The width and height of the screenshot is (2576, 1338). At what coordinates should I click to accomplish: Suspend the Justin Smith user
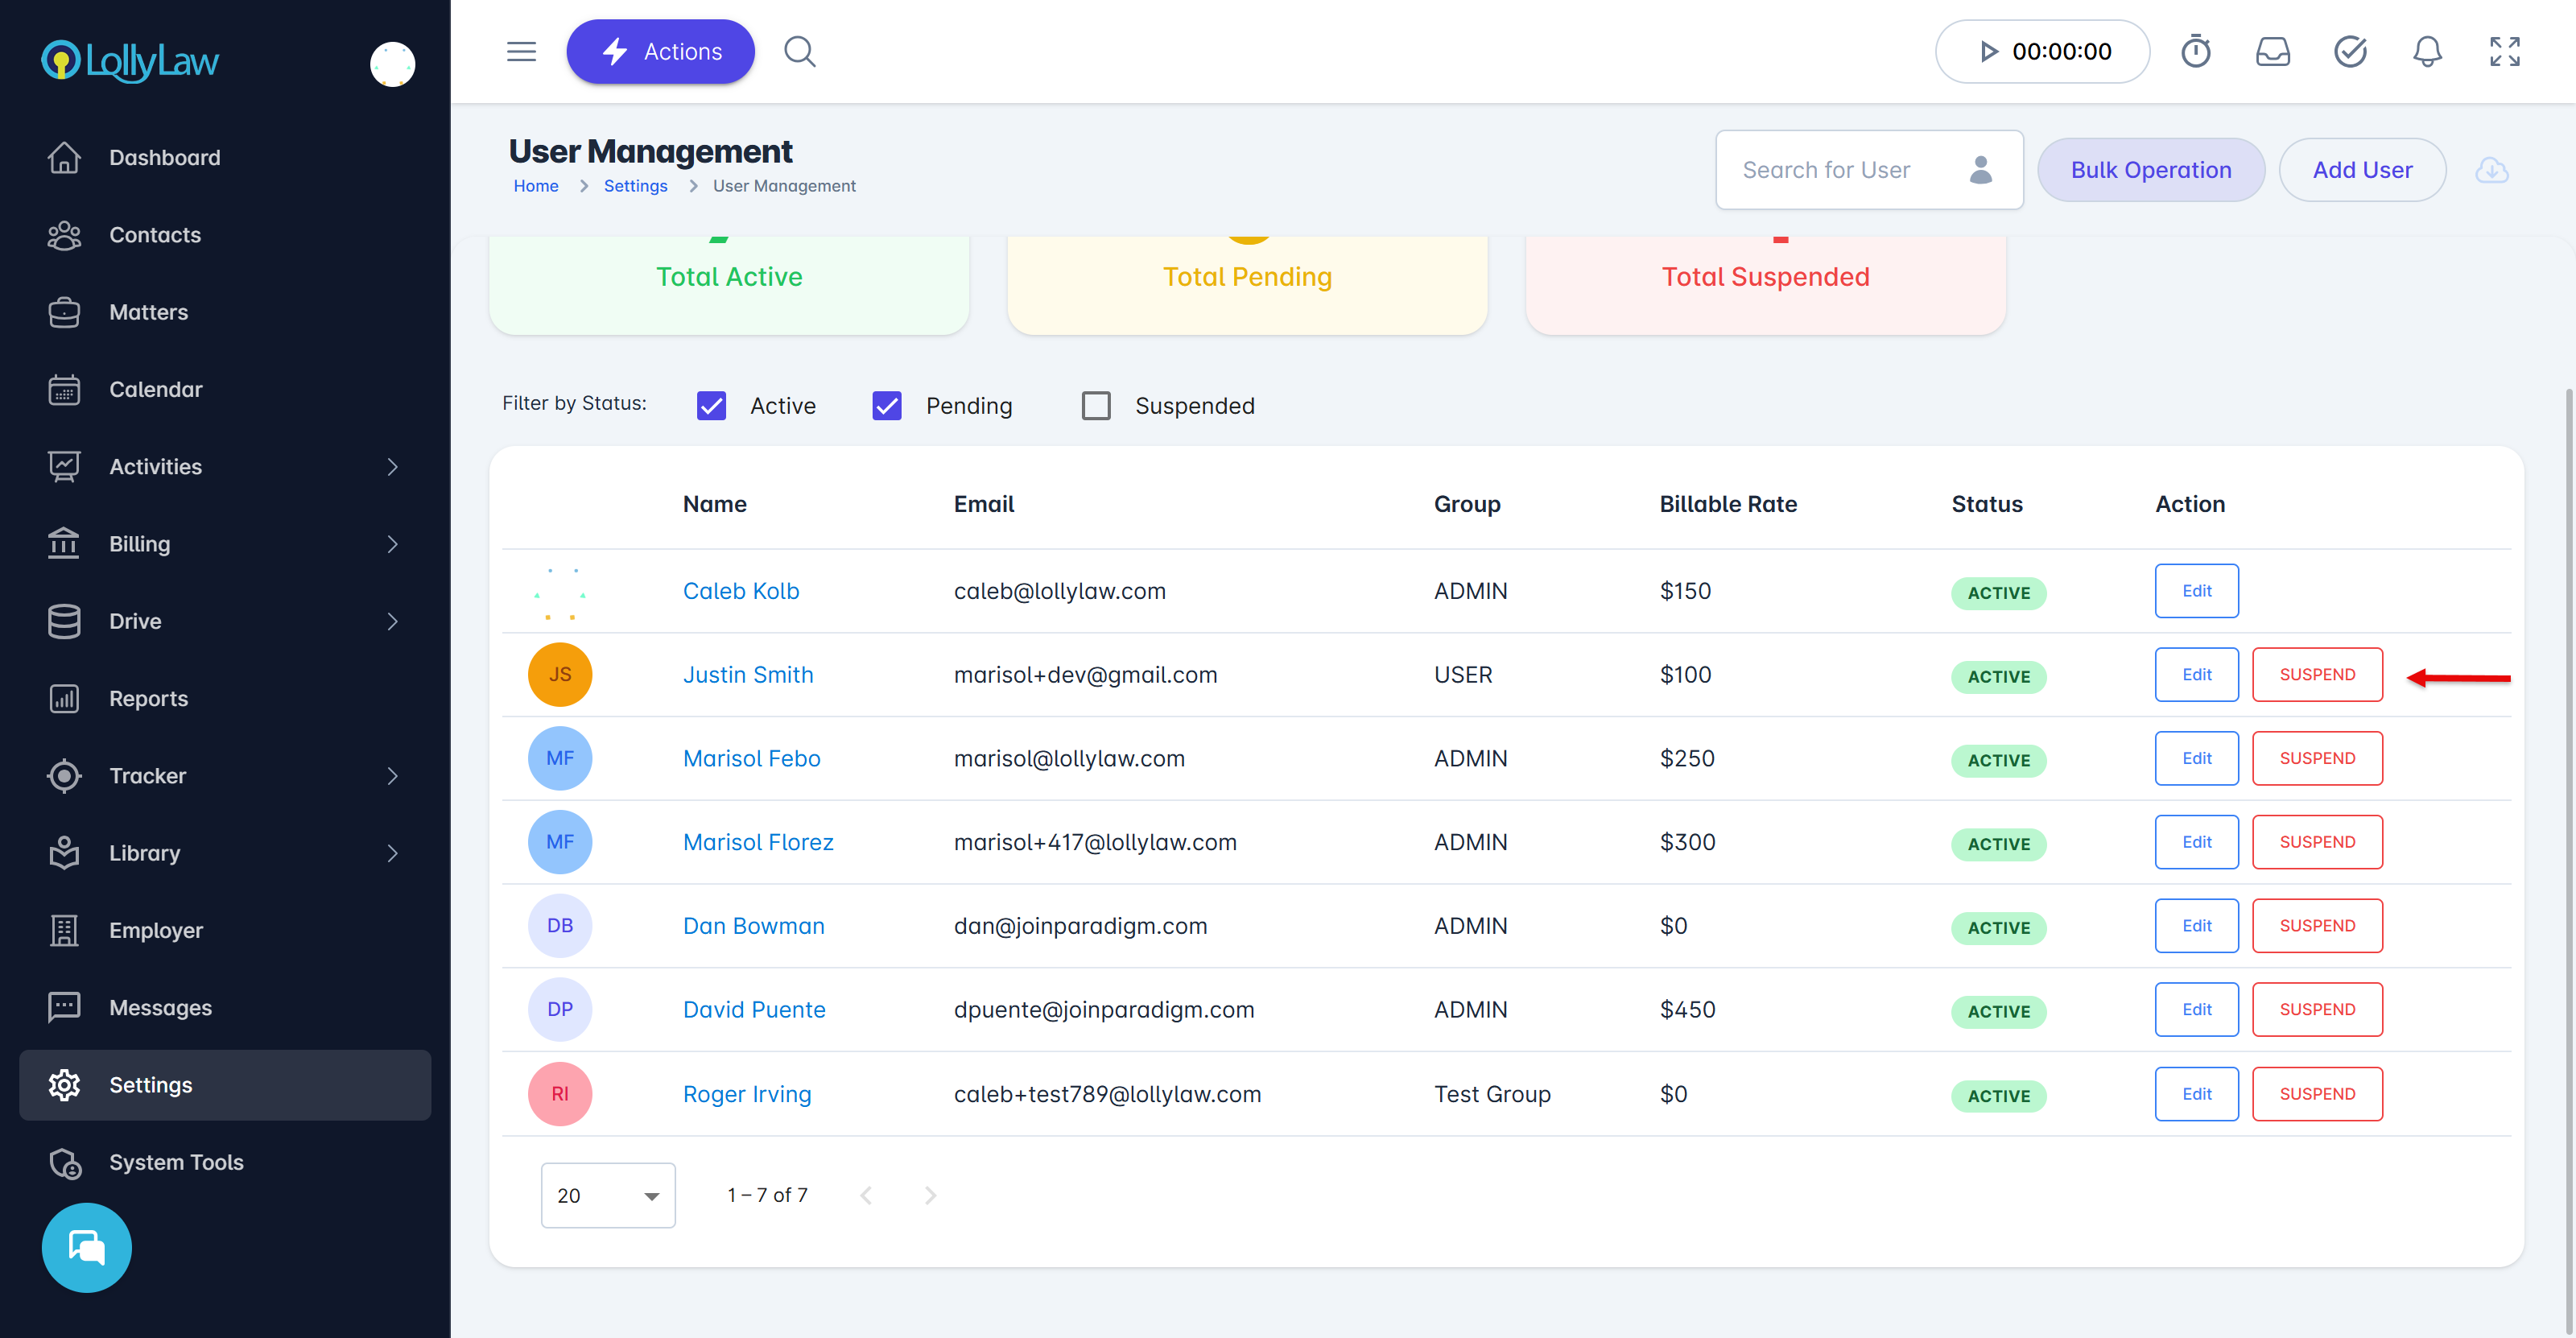point(2316,675)
